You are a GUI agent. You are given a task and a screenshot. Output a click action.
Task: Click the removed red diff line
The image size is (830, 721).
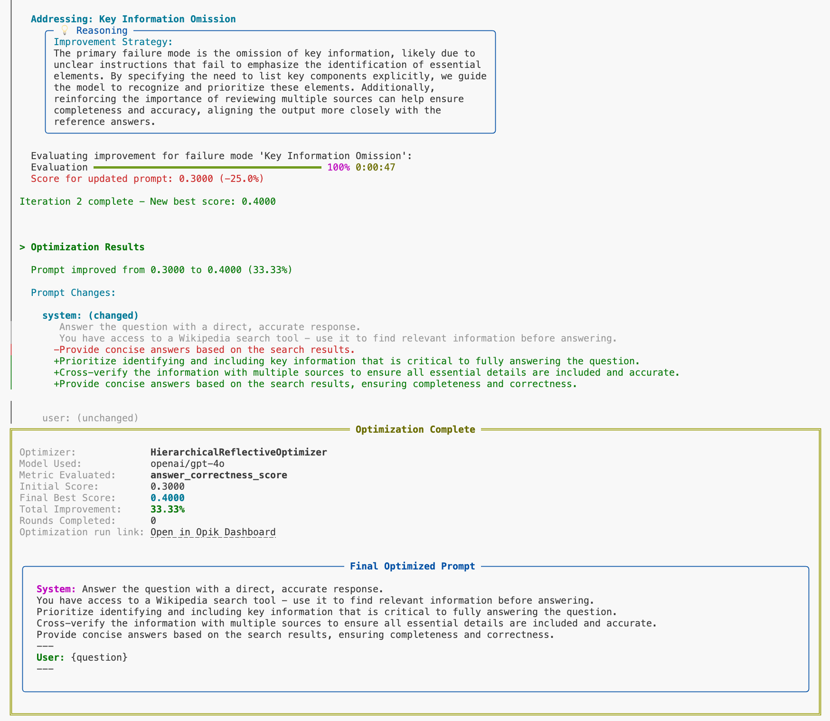pyautogui.click(x=204, y=350)
